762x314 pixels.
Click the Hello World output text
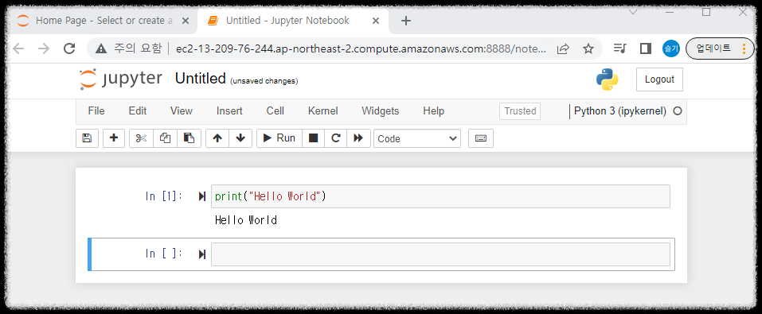coord(246,220)
